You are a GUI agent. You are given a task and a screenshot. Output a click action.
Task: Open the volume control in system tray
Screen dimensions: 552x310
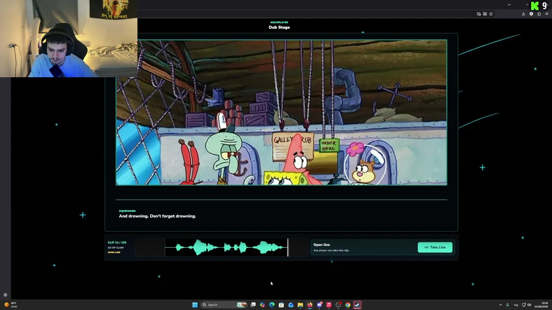[529, 305]
